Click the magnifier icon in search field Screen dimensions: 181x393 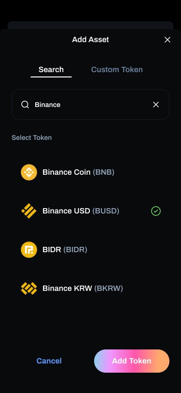pyautogui.click(x=25, y=105)
